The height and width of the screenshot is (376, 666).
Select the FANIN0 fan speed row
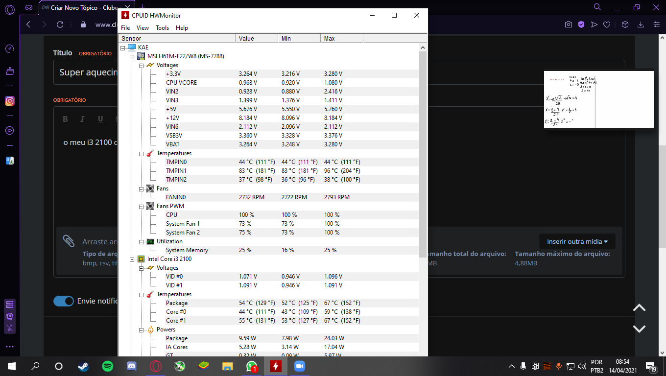(269, 197)
